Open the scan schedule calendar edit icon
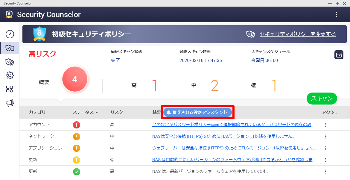The image size is (350, 180). click(339, 55)
